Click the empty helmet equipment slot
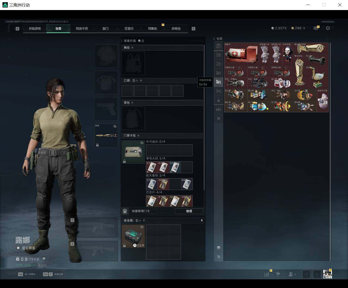348x288 pixels. 106,56
